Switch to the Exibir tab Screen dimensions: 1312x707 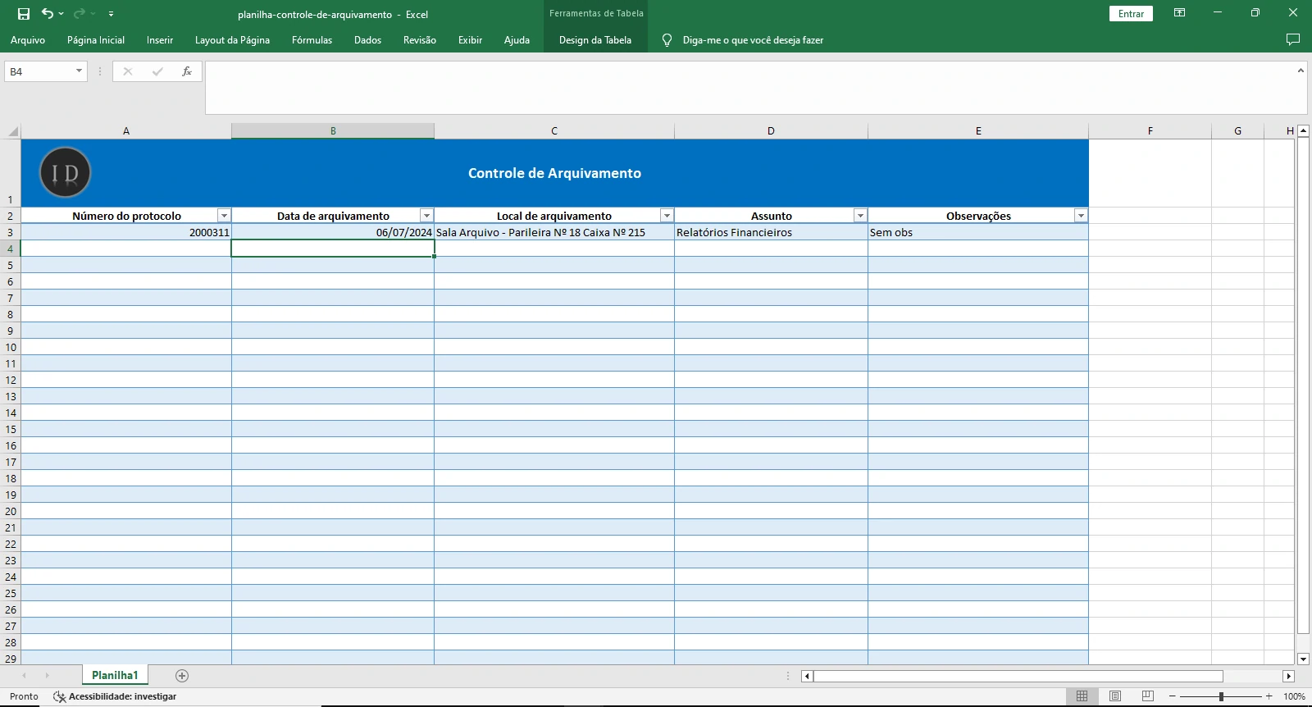pos(470,40)
